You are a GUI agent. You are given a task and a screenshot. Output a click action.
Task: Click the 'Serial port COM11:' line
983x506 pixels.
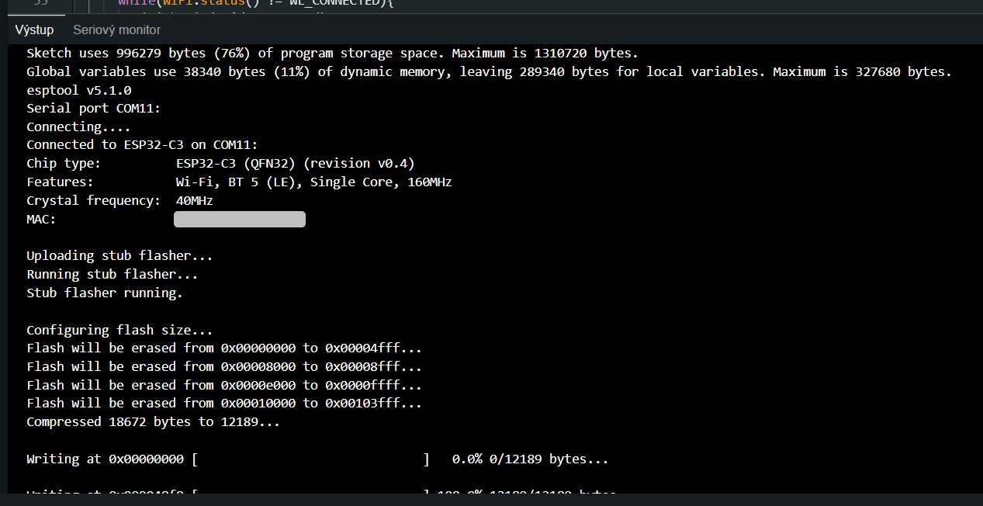tap(93, 109)
